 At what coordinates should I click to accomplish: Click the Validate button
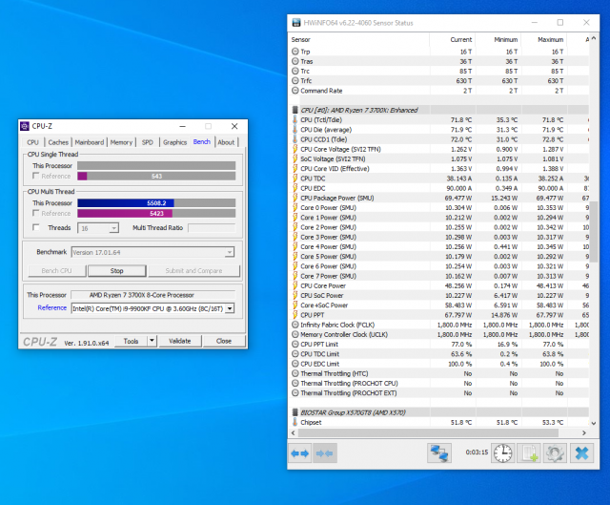point(179,340)
